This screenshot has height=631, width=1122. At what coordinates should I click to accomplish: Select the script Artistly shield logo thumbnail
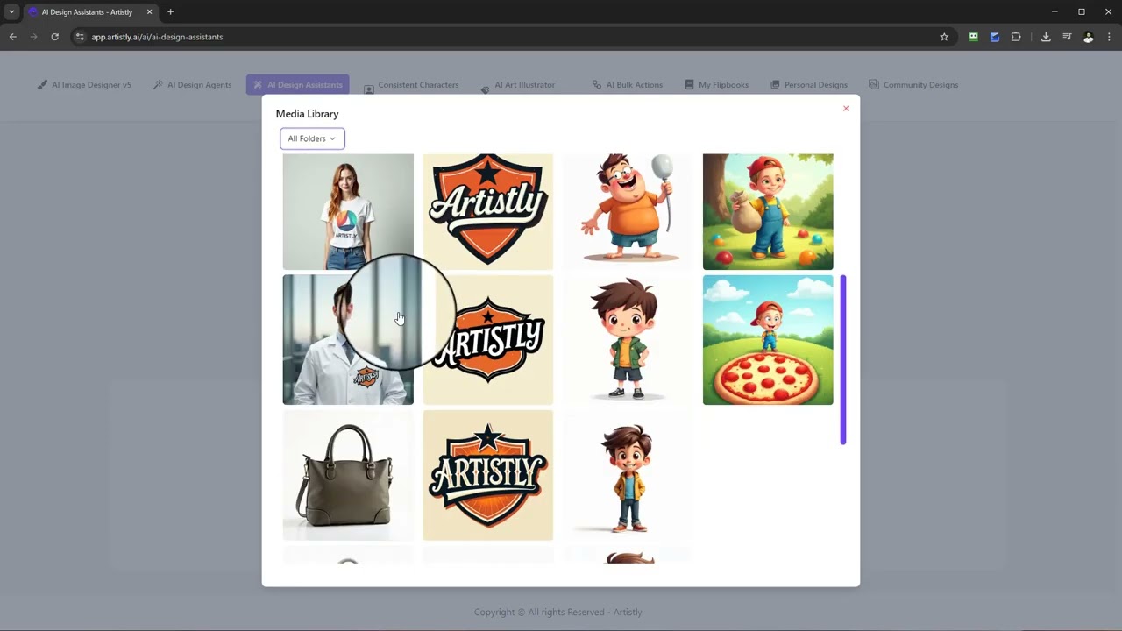coord(488,211)
